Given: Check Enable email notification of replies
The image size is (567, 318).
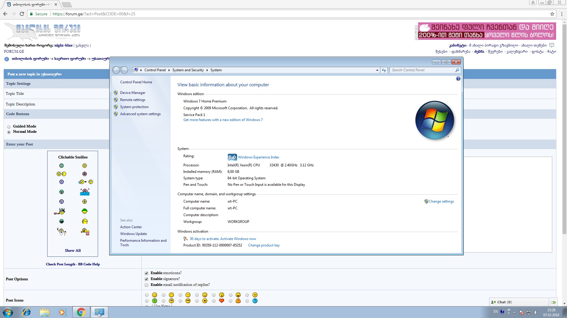Looking at the screenshot, I should [x=146, y=285].
